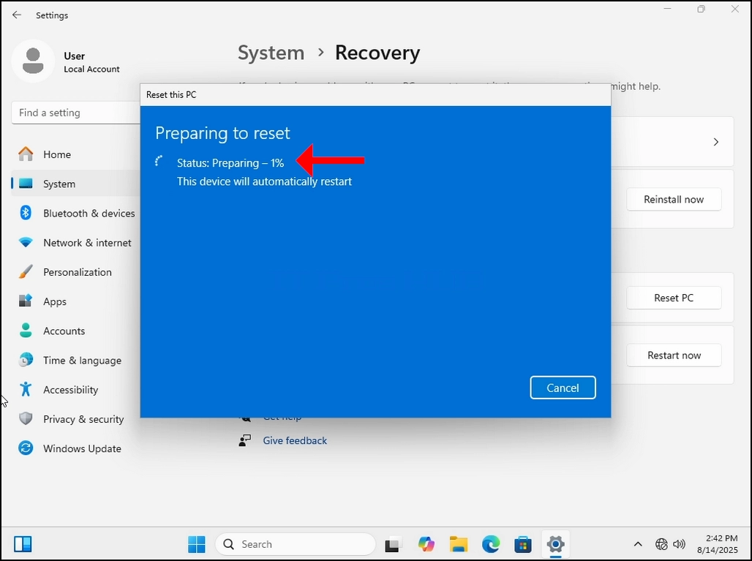Click the Accounts person icon

[26, 330]
